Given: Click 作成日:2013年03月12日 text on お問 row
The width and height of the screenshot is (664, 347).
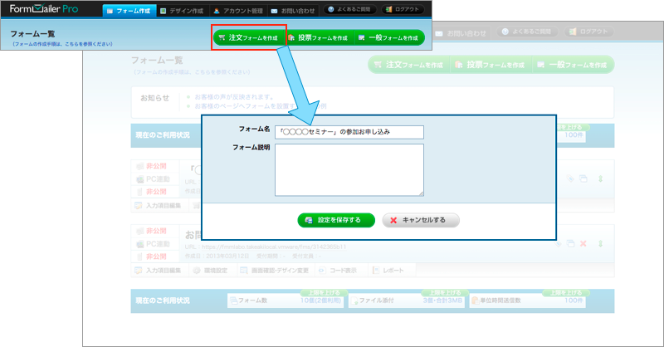Looking at the screenshot, I should pos(217,257).
